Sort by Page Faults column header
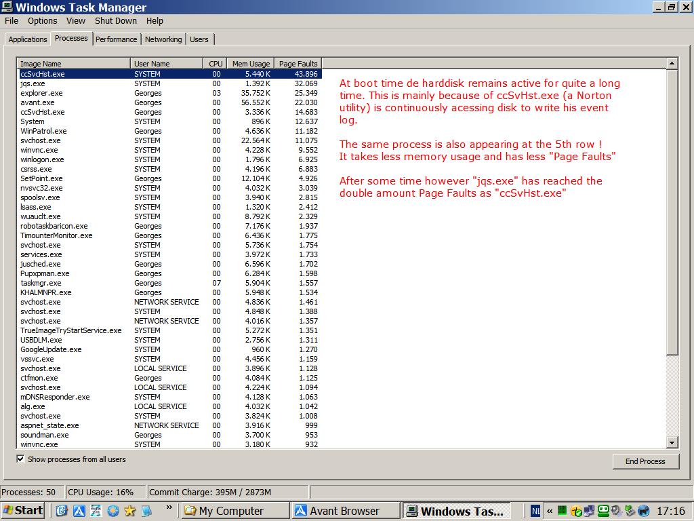This screenshot has width=694, height=521. tap(298, 64)
